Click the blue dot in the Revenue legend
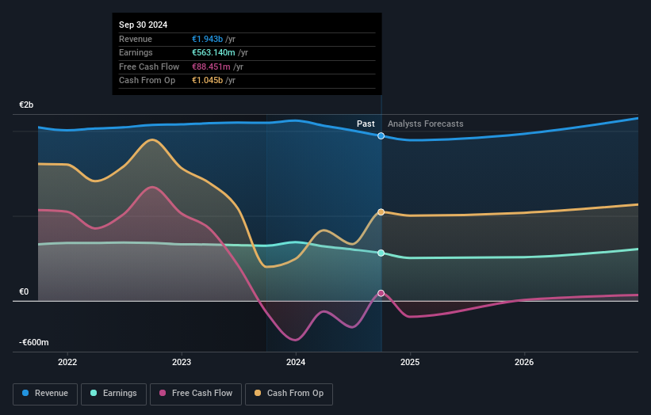 25,393
